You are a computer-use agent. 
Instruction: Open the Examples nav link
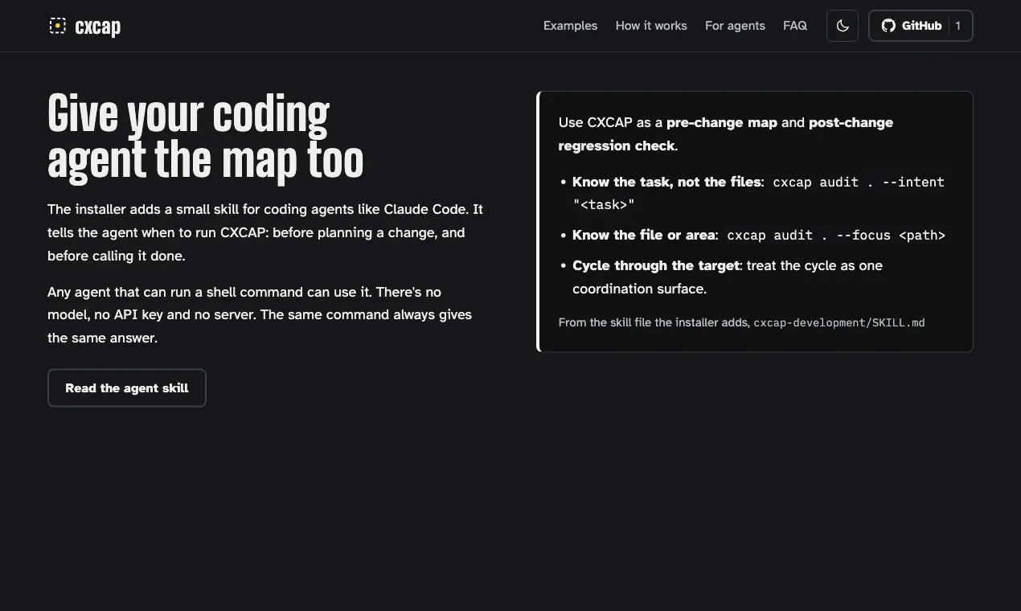(570, 26)
